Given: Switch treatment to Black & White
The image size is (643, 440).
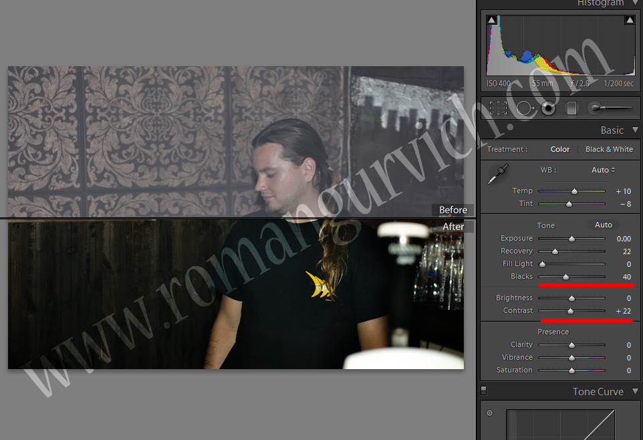Looking at the screenshot, I should click(608, 149).
